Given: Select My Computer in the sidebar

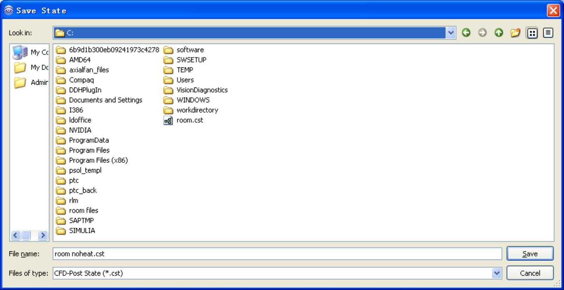Looking at the screenshot, I should [x=30, y=52].
